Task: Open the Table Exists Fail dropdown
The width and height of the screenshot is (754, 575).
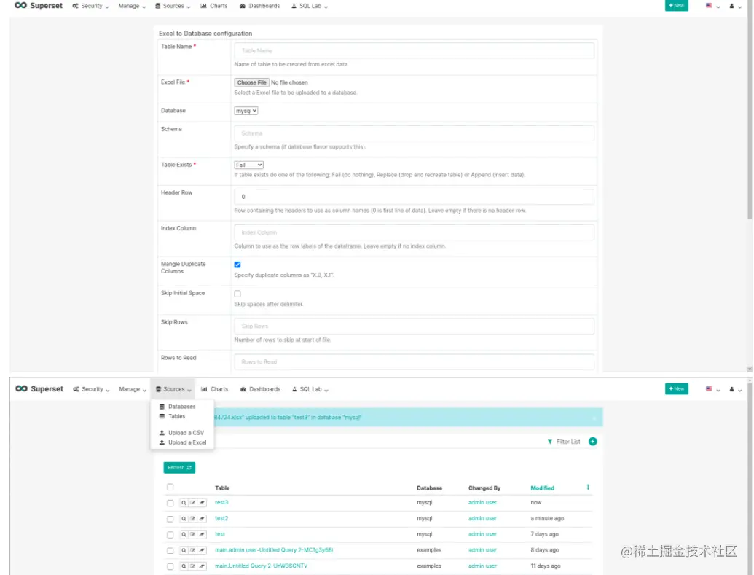Action: coord(248,165)
